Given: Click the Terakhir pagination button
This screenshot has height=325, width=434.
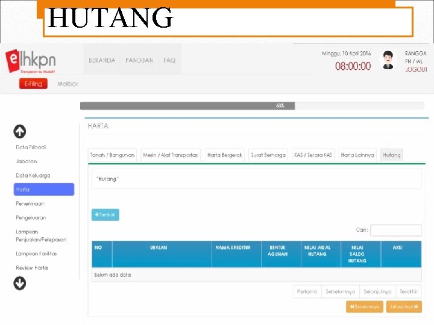Looking at the screenshot, I should tap(409, 291).
